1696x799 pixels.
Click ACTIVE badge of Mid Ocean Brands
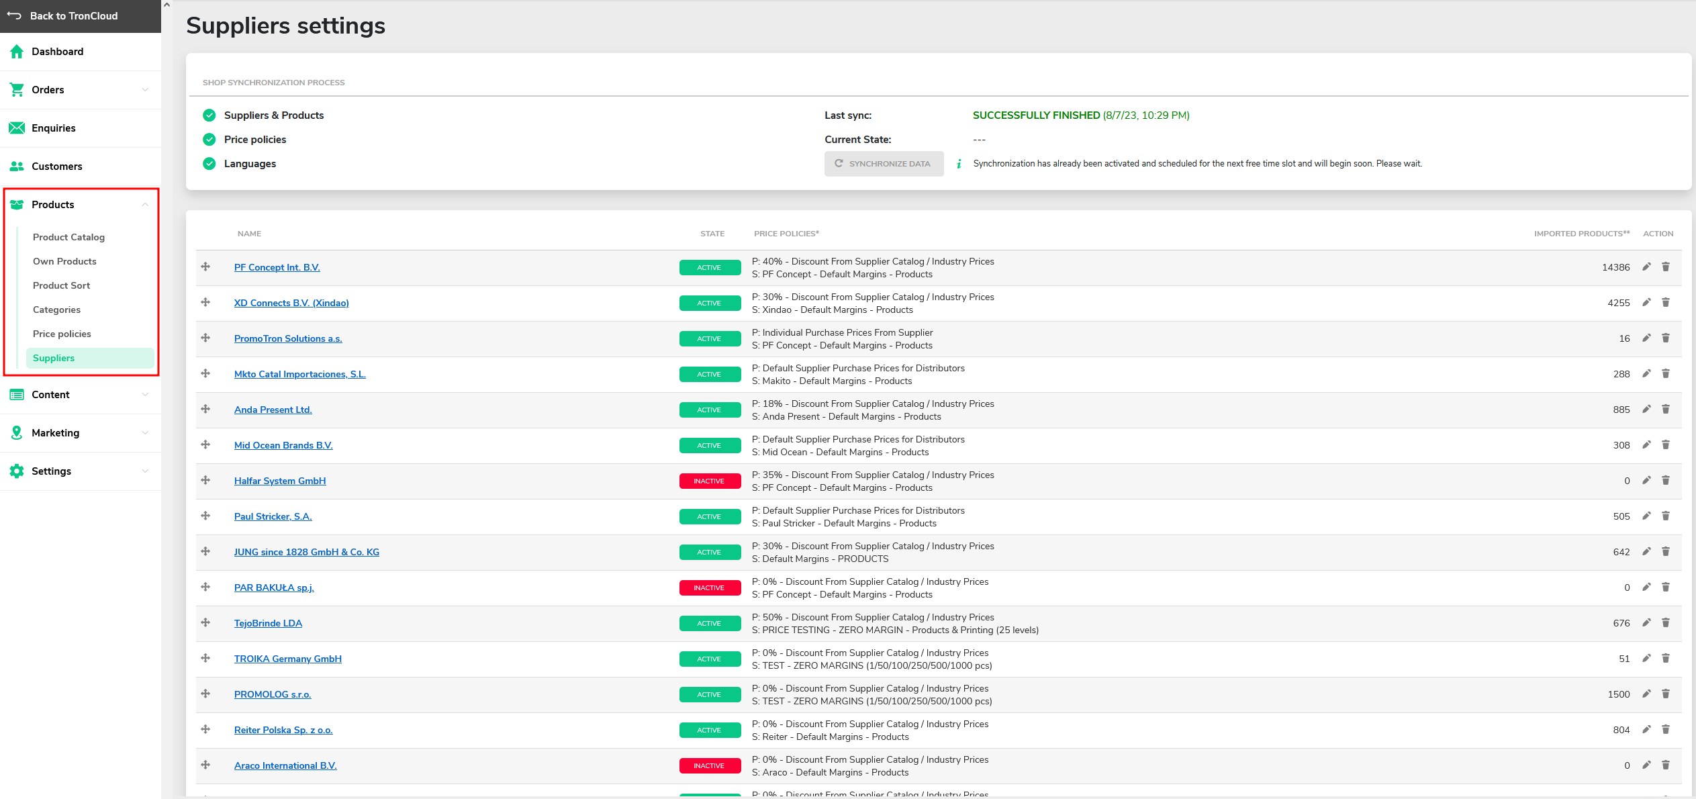tap(710, 446)
